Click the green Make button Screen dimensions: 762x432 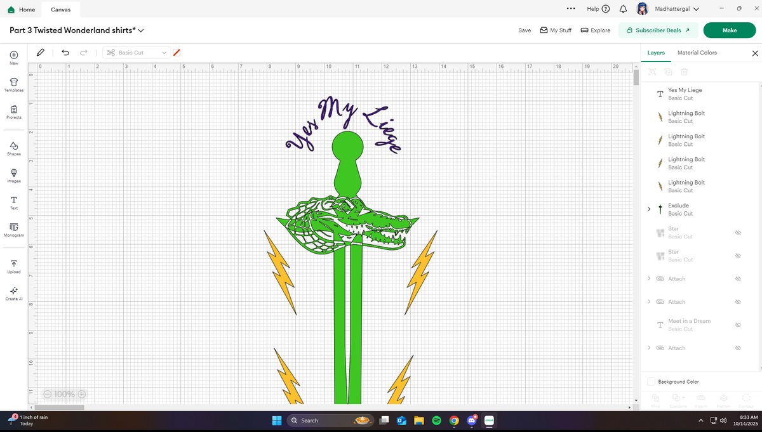(x=729, y=30)
